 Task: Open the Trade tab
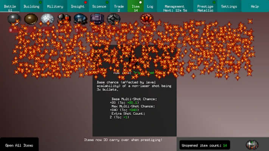pyautogui.click(x=119, y=6)
